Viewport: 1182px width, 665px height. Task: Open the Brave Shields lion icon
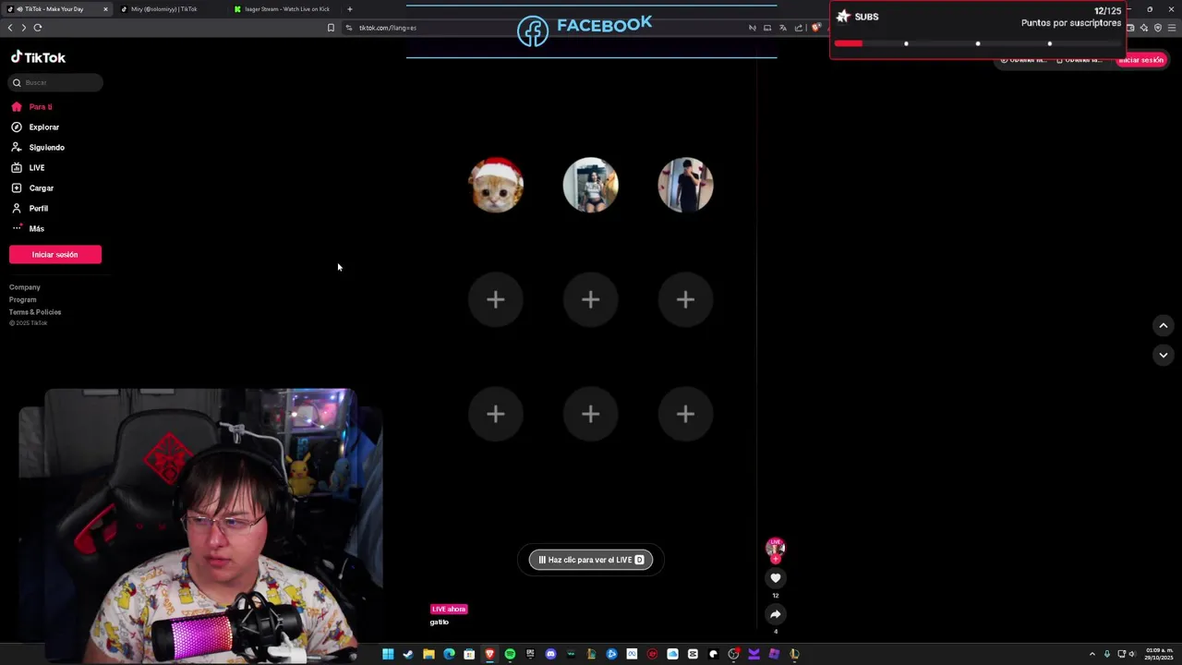click(815, 28)
